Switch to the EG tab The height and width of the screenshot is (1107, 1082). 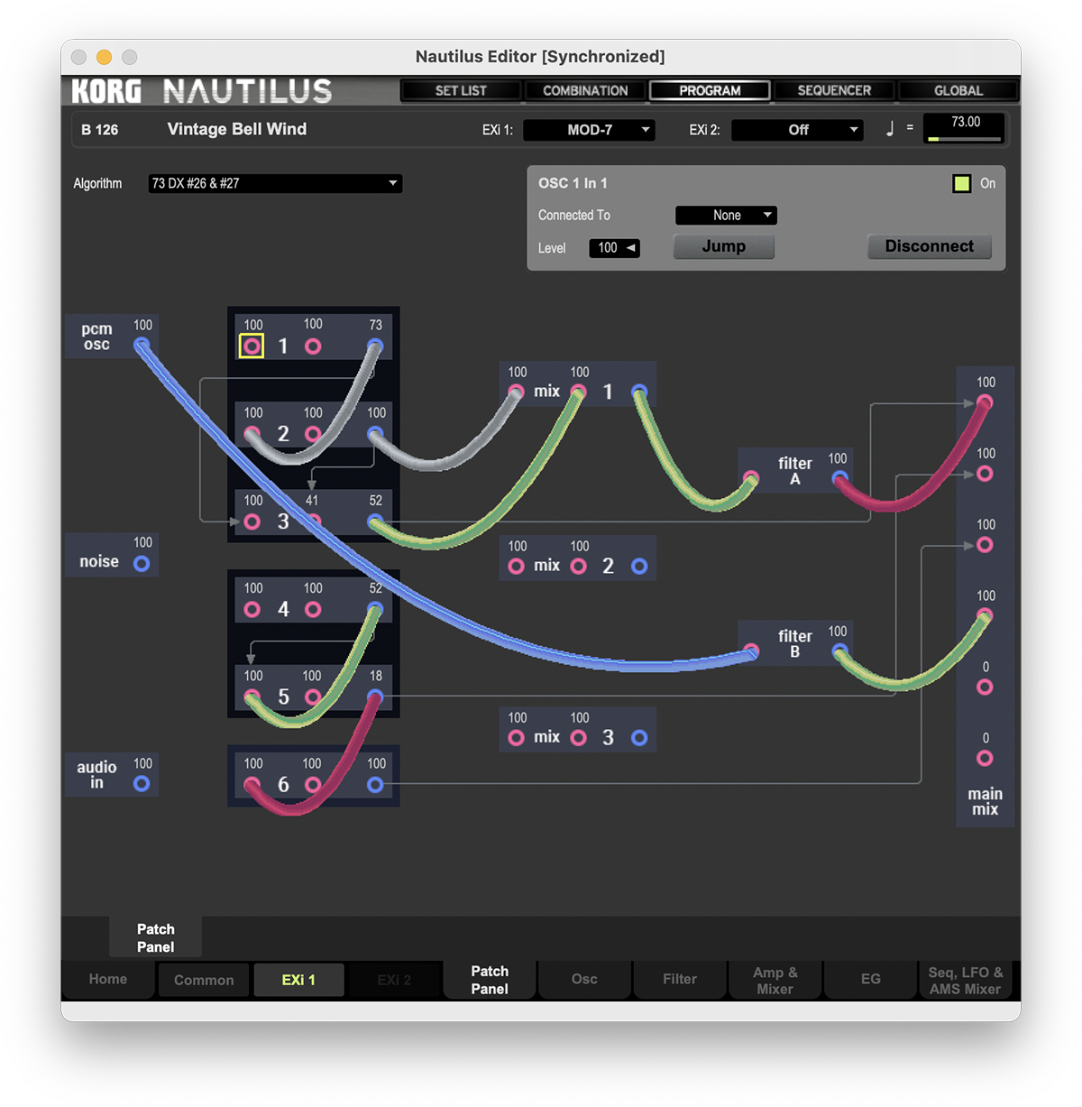tap(870, 980)
